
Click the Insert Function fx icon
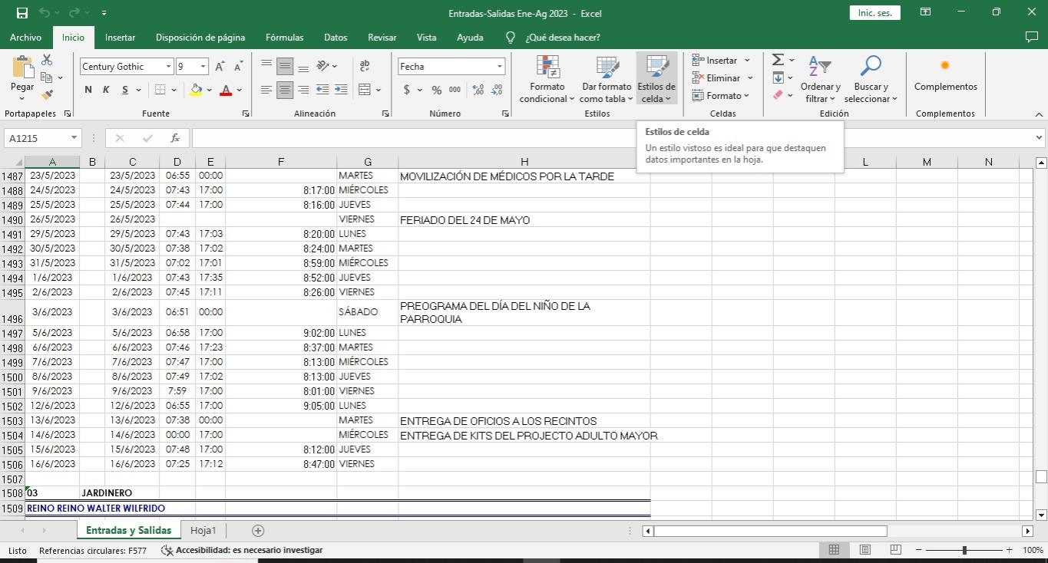tap(175, 138)
